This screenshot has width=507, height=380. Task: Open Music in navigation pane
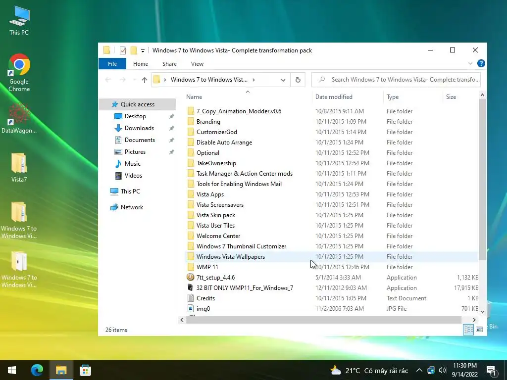tap(133, 164)
